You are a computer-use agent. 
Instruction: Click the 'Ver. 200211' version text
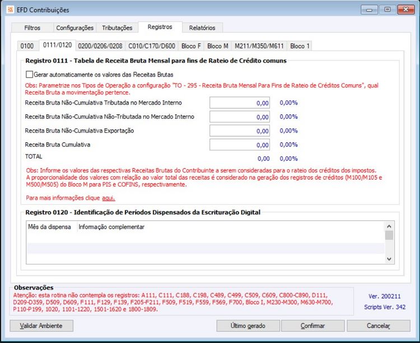[x=385, y=297]
